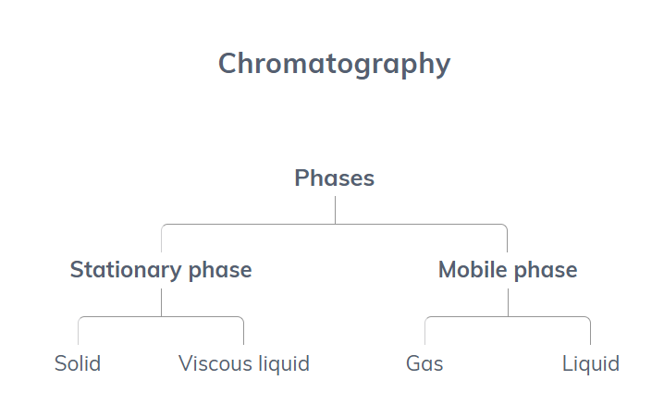Click the branch line above Solid
Image resolution: width=664 pixels, height=417 pixels.
tap(79, 331)
